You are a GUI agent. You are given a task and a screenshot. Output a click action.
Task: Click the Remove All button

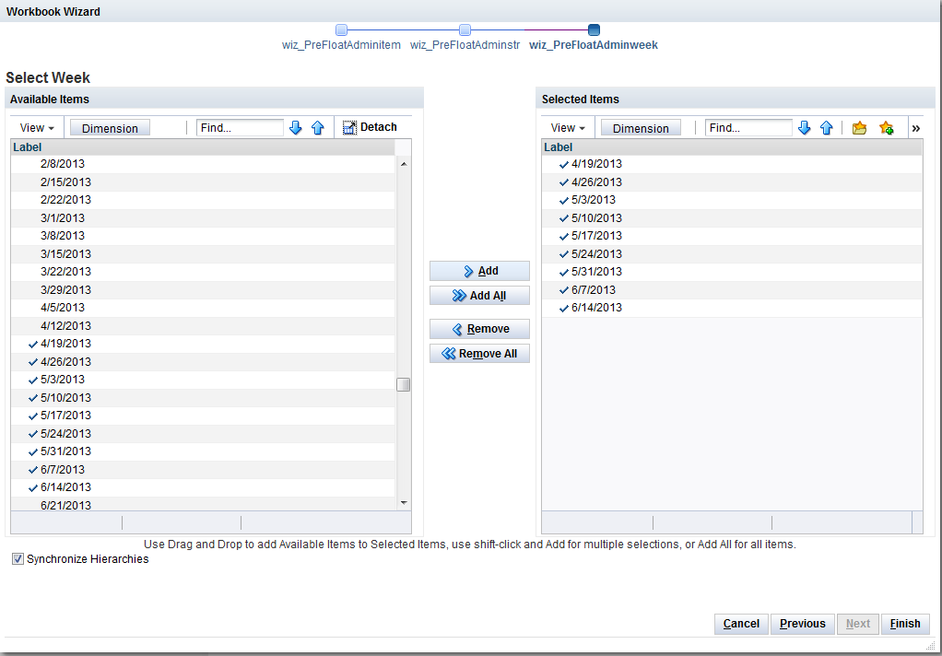pyautogui.click(x=479, y=353)
